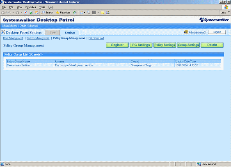Select Policy Group Management navigation item
The width and height of the screenshot is (231, 167).
tap(69, 38)
